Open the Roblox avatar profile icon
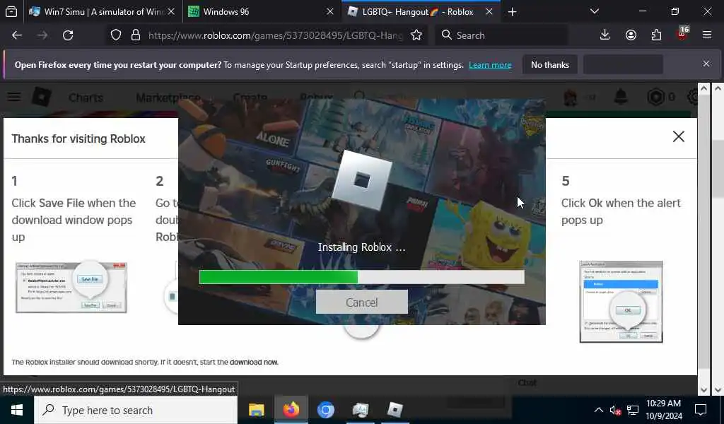Image resolution: width=724 pixels, height=424 pixels. tap(571, 98)
